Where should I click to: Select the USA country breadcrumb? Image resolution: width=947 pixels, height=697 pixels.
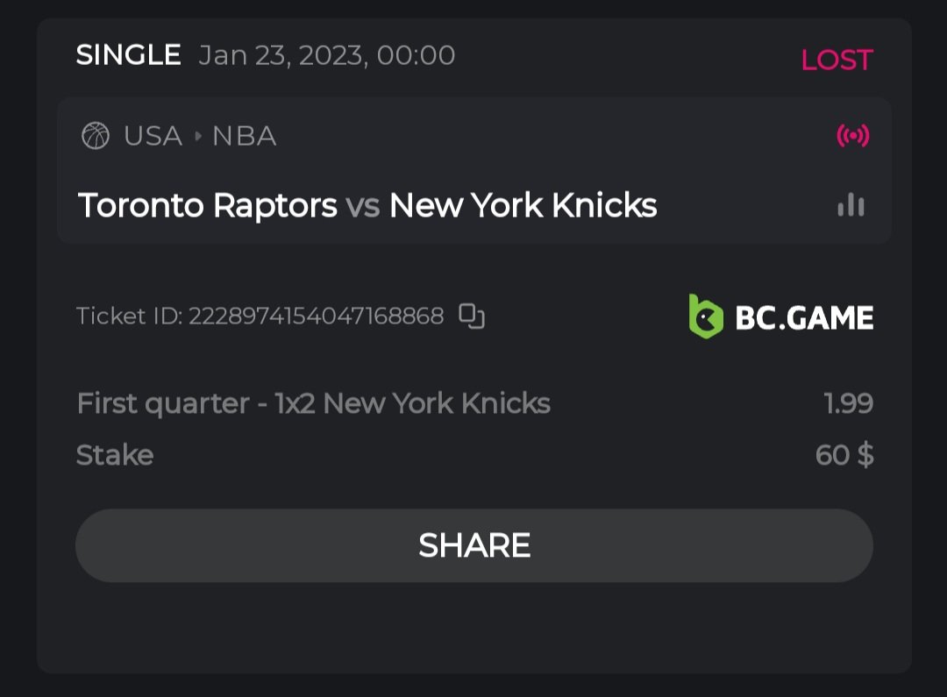coord(153,136)
